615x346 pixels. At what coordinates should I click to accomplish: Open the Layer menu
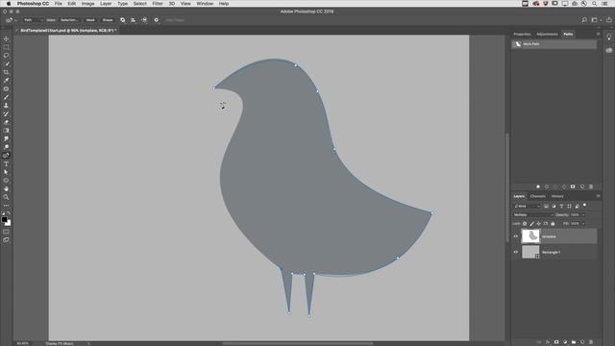coord(106,4)
